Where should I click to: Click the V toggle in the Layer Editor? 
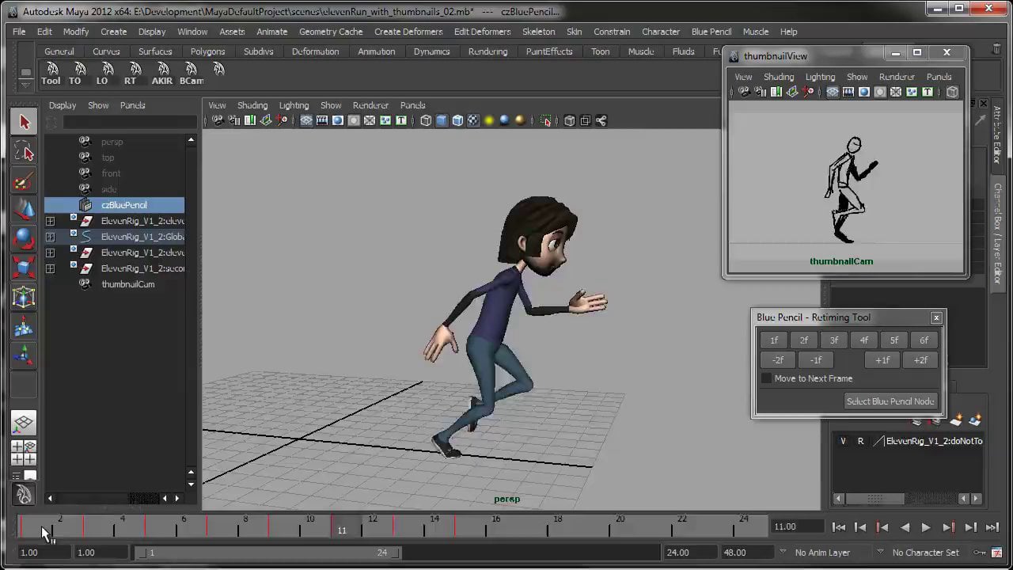tap(843, 441)
